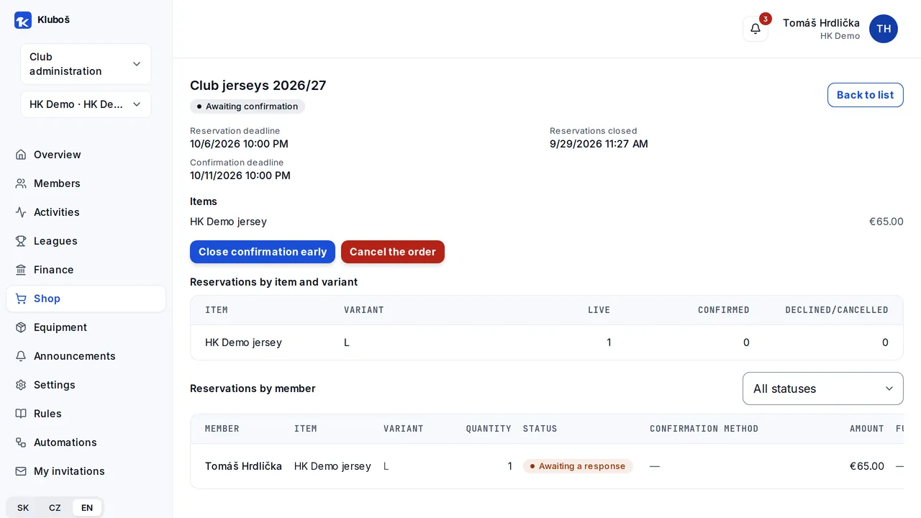Expand the Club administration dropdown
The height and width of the screenshot is (518, 921).
[x=86, y=64]
